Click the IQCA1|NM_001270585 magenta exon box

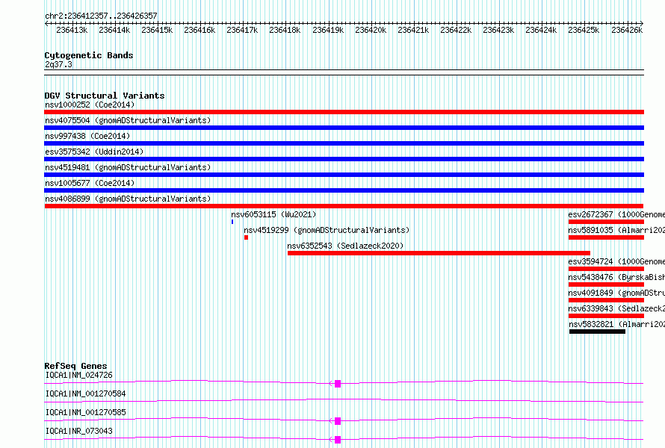(338, 421)
